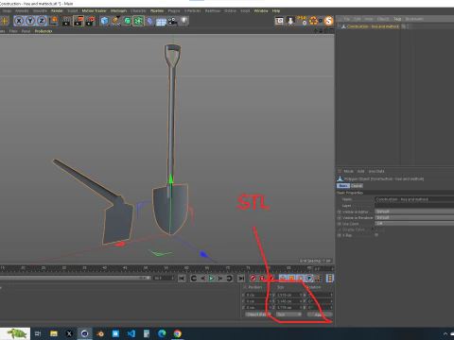Click the Record Active Objects button
This screenshot has width=454, height=340.
(253, 279)
